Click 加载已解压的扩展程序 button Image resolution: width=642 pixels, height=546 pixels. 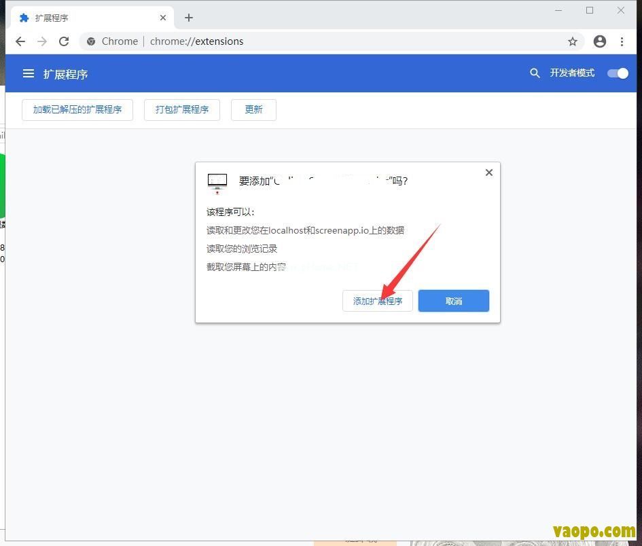pos(77,109)
